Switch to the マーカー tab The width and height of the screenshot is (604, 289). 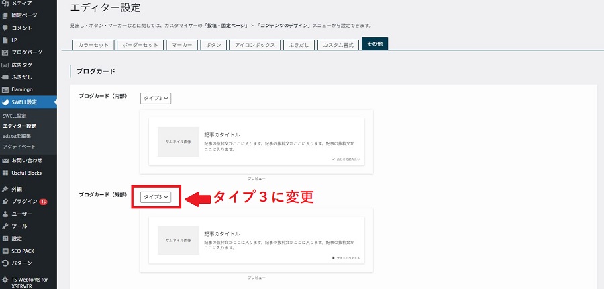182,45
